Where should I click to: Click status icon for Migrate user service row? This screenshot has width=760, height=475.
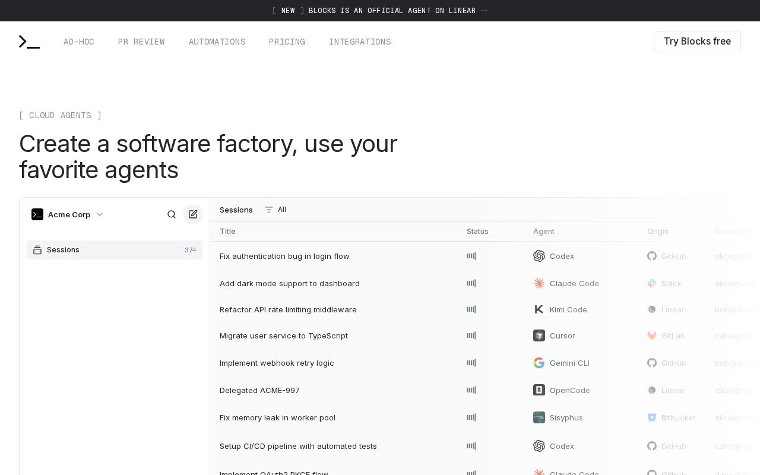471,335
